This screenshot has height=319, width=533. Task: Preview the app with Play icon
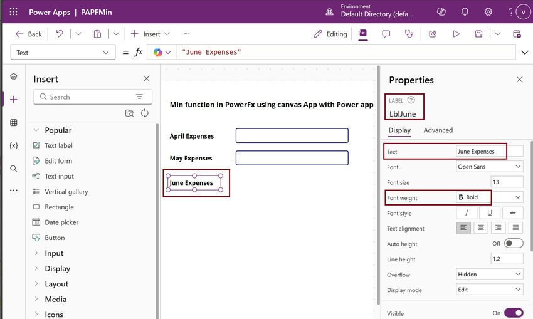456,34
